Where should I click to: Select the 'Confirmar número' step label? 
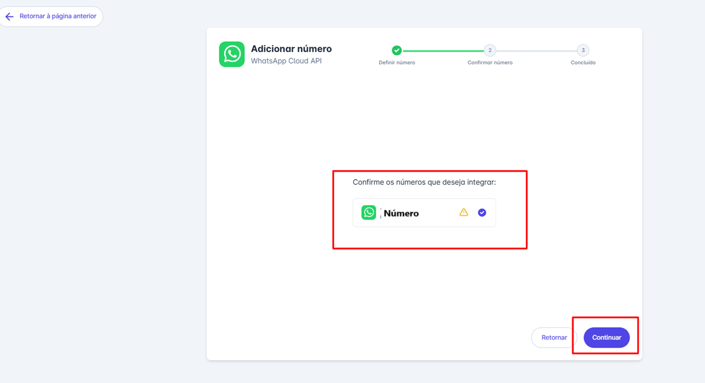[x=490, y=63]
